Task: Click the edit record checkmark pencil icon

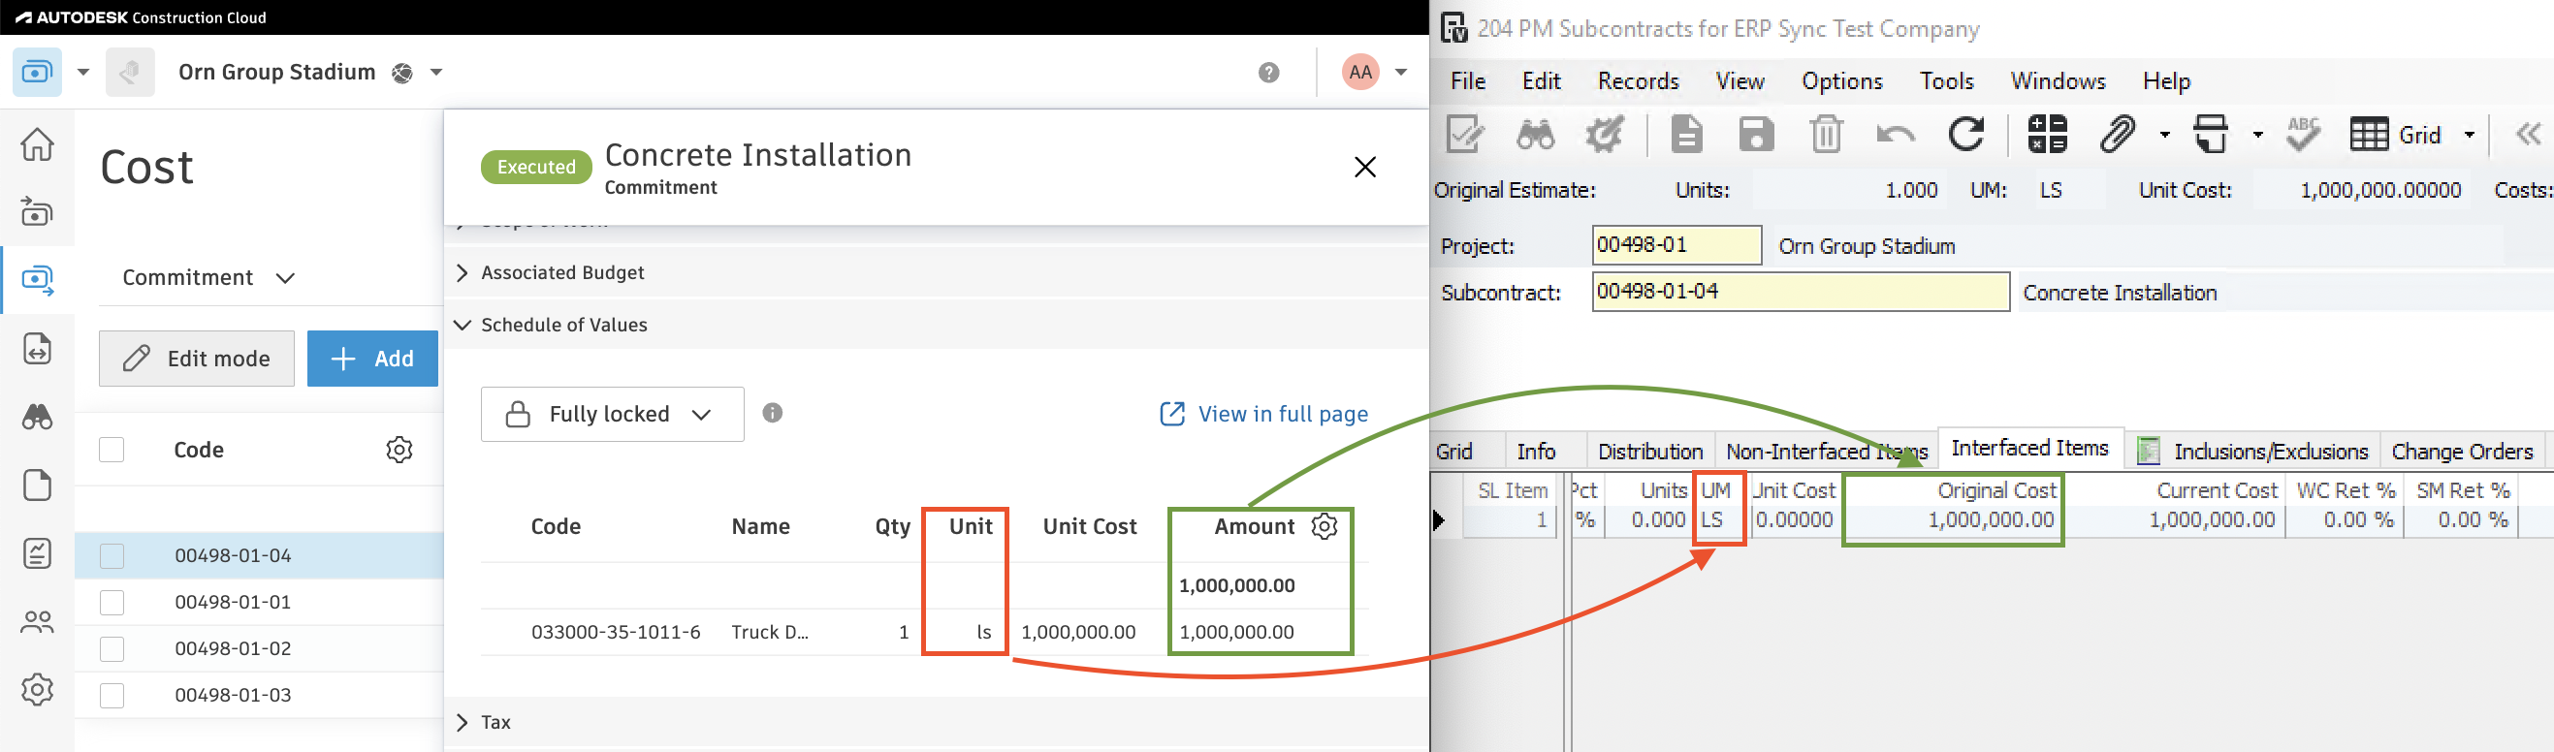Action: (1464, 135)
